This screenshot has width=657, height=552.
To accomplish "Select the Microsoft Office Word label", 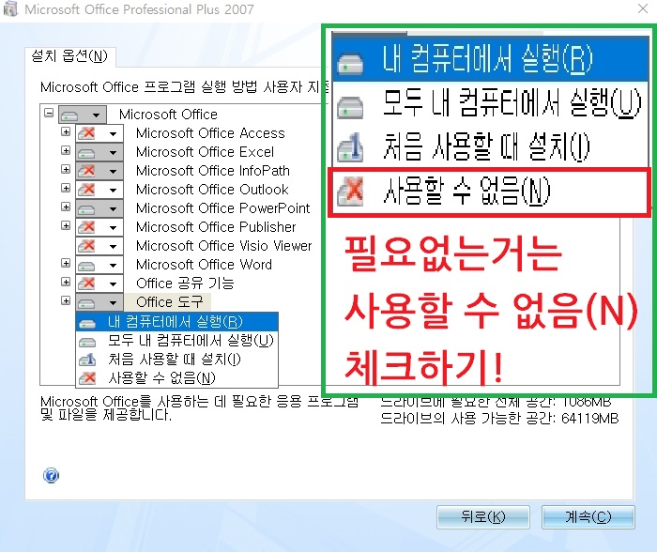I will pos(204,265).
